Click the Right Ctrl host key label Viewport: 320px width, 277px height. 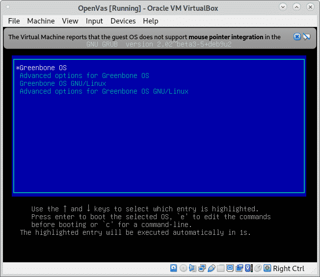(x=289, y=269)
